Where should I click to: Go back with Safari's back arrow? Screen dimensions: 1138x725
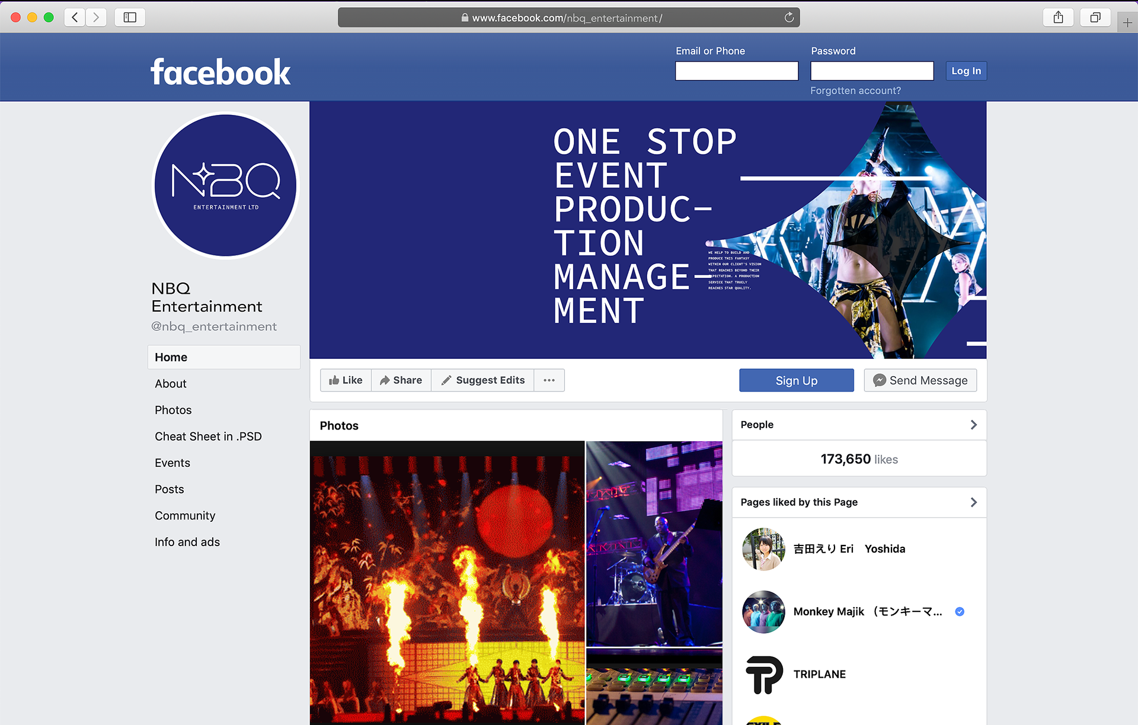[75, 17]
